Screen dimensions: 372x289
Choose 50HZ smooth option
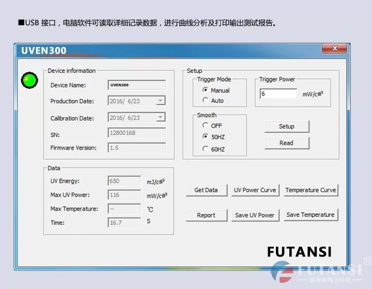pyautogui.click(x=206, y=137)
